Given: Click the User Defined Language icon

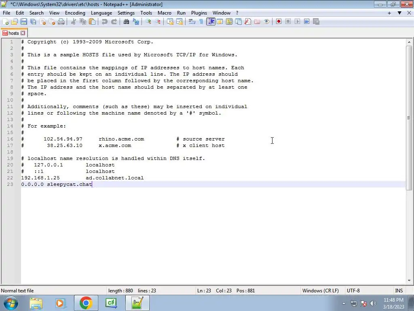Looking at the screenshot, I should pos(220,22).
